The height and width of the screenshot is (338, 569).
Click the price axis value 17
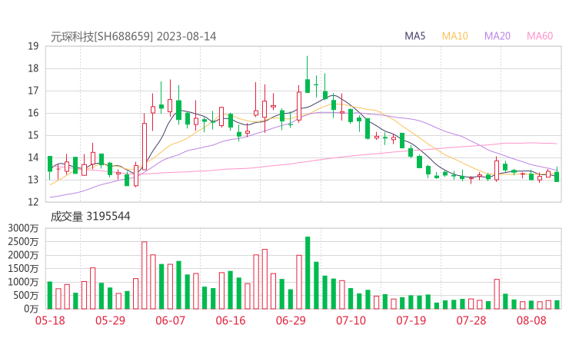(x=33, y=91)
